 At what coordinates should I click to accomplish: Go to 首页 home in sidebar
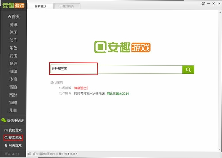pos(14,16)
